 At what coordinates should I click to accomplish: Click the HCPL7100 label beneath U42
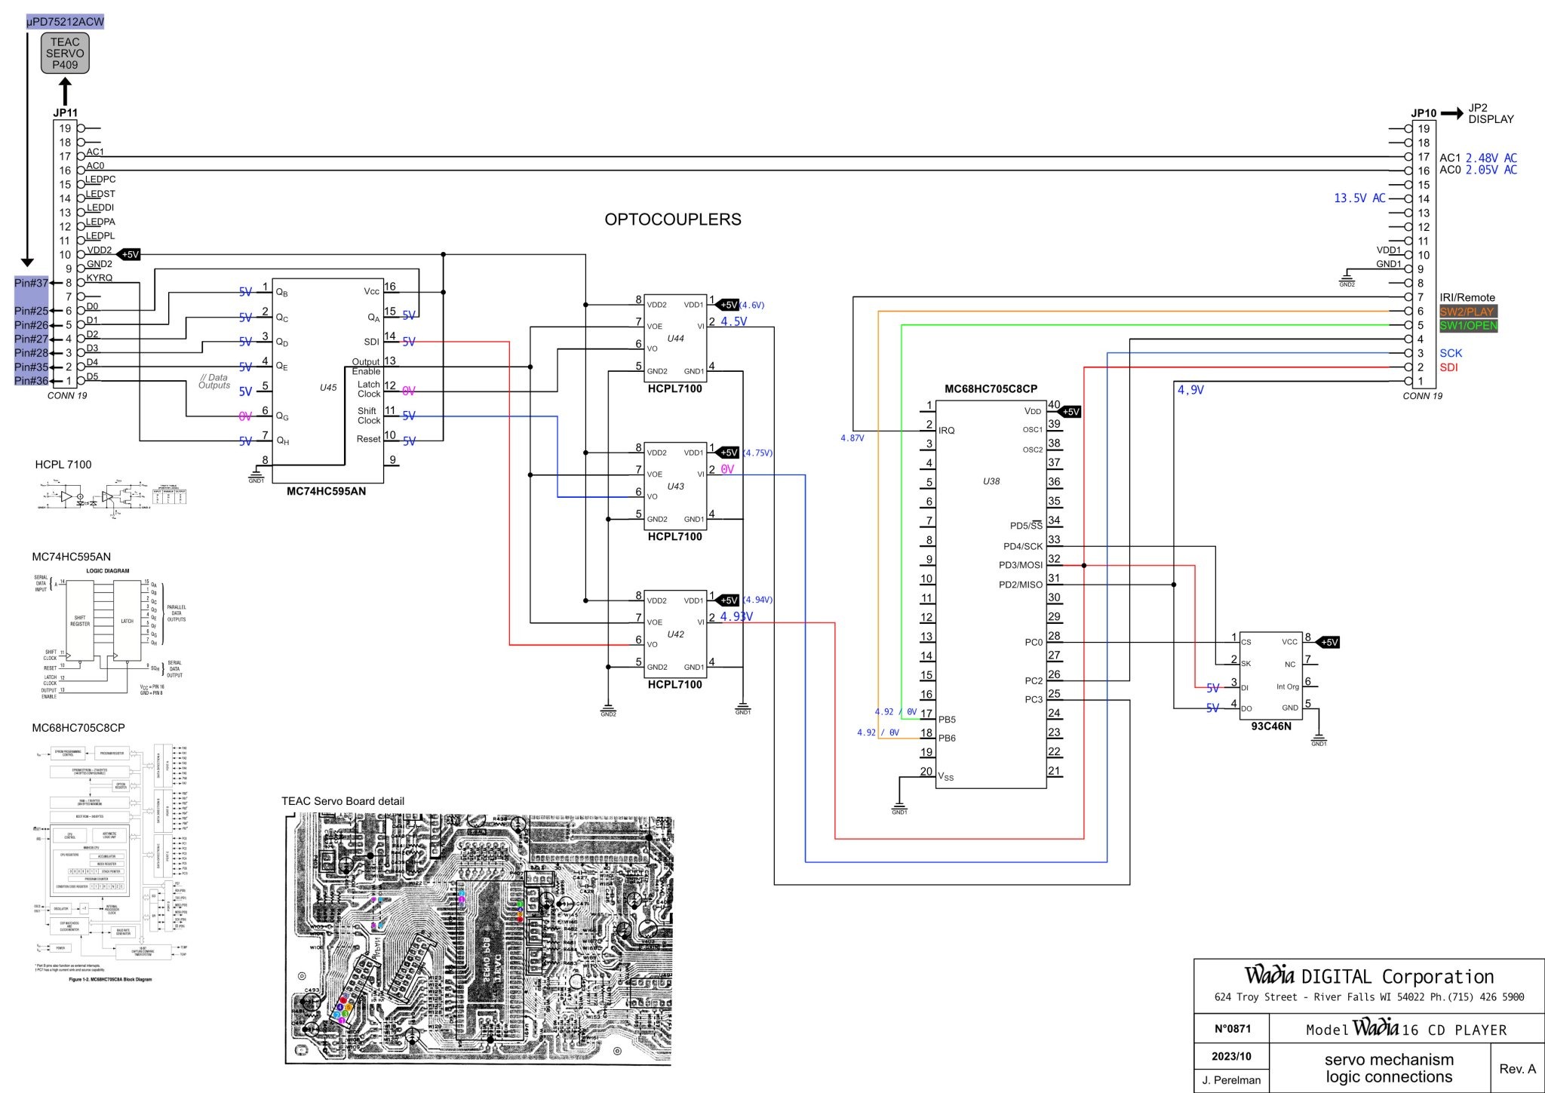pyautogui.click(x=675, y=685)
